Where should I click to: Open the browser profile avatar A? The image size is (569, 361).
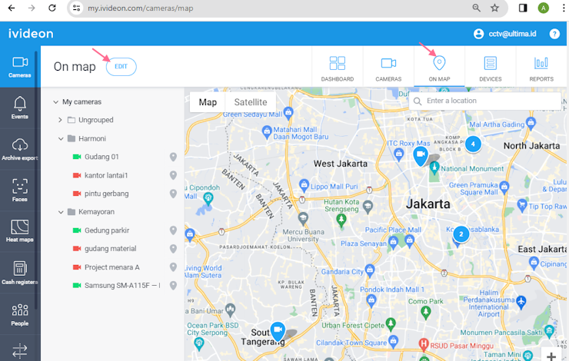pyautogui.click(x=543, y=8)
